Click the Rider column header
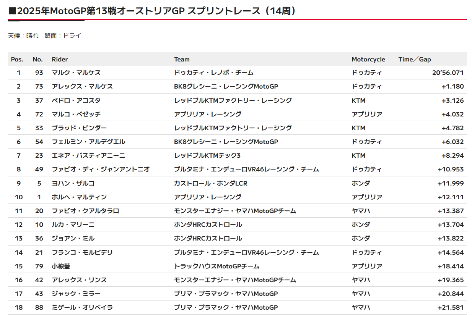Viewport: 472px width, 315px height. pyautogui.click(x=60, y=59)
